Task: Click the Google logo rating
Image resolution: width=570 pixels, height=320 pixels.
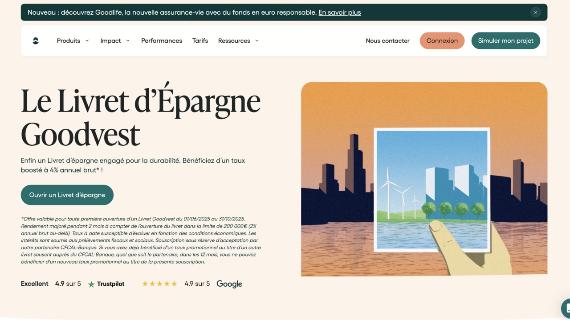Action: click(x=229, y=284)
